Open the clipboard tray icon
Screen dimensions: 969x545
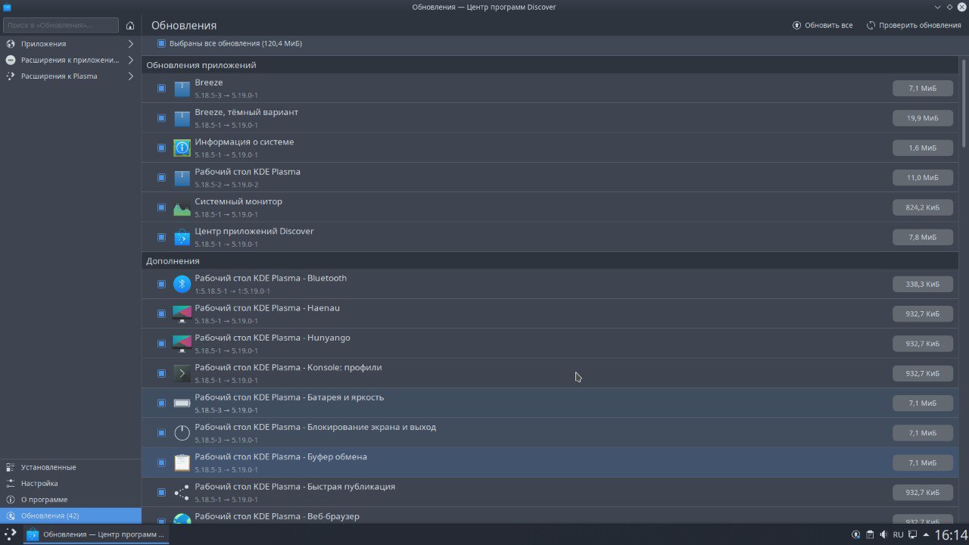[870, 534]
